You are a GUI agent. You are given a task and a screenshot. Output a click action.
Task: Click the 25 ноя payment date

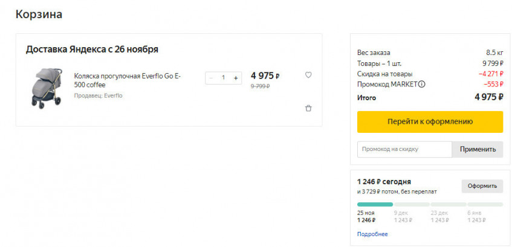point(366,213)
